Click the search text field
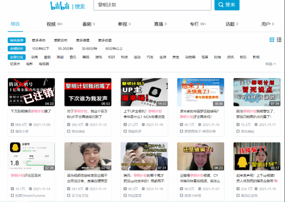Image resolution: width=285 pixels, height=202 pixels. (152, 5)
